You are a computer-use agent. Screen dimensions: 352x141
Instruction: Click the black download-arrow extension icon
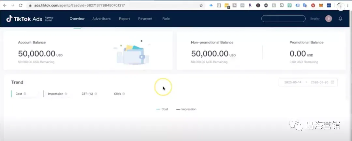pyautogui.click(x=266, y=6)
